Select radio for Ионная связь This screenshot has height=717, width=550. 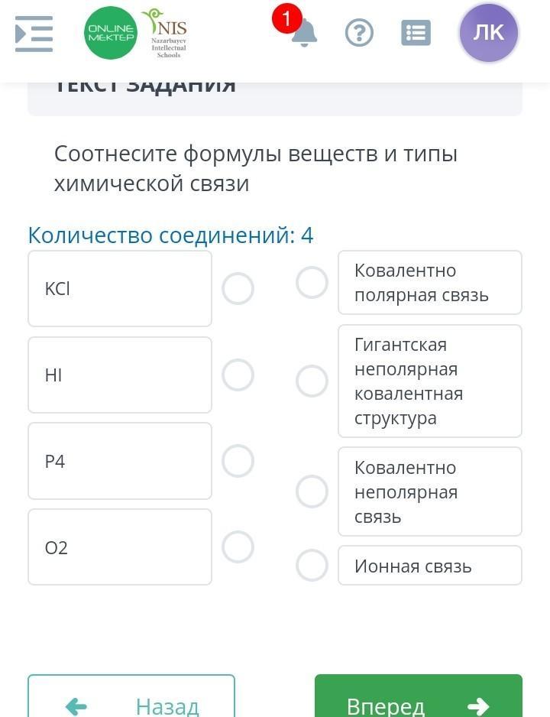click(312, 566)
